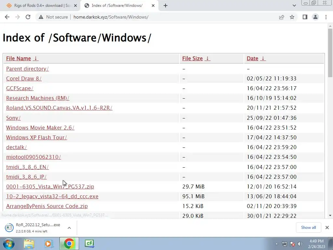The width and height of the screenshot is (333, 250).
Task: Open miotool0905062310 folder
Action: (33, 157)
